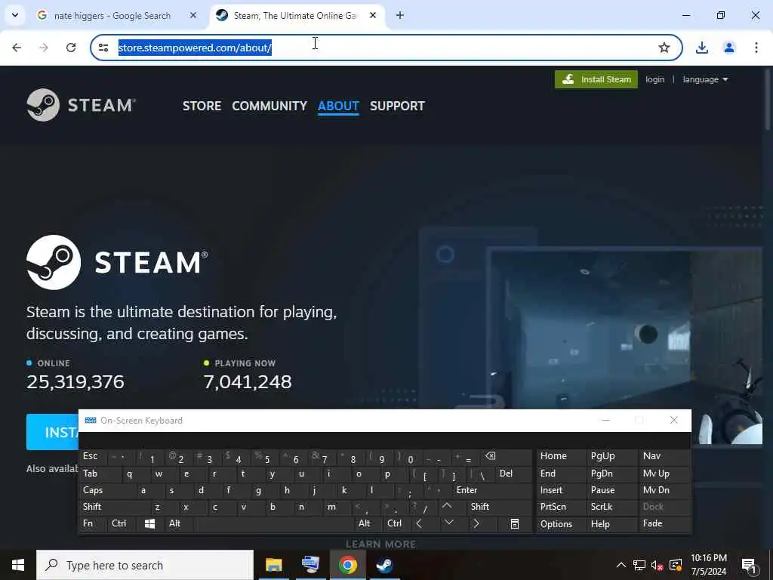Open the ABOUT menu item

(x=338, y=106)
